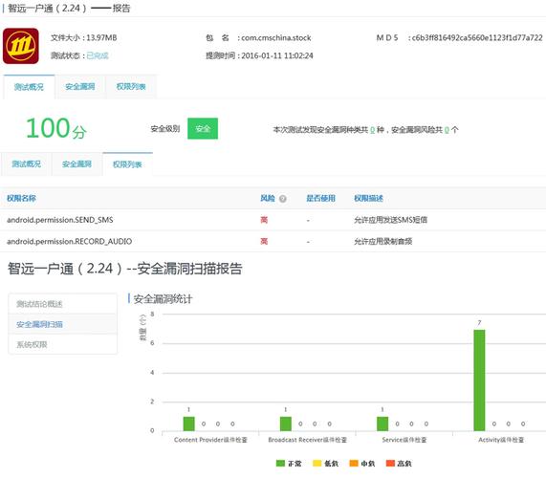This screenshot has height=478, width=546.
Task: Click the submit time 2016-01-11 11:02:24
Action: click(x=277, y=55)
